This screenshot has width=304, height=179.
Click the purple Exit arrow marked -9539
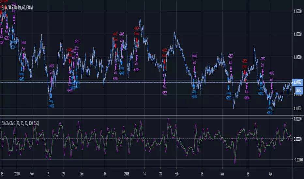[x=51, y=79]
